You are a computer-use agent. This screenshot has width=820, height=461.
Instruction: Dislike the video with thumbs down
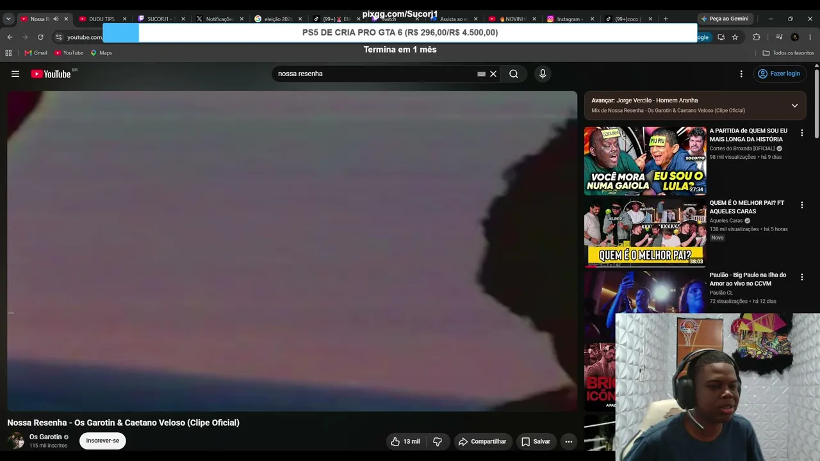438,441
